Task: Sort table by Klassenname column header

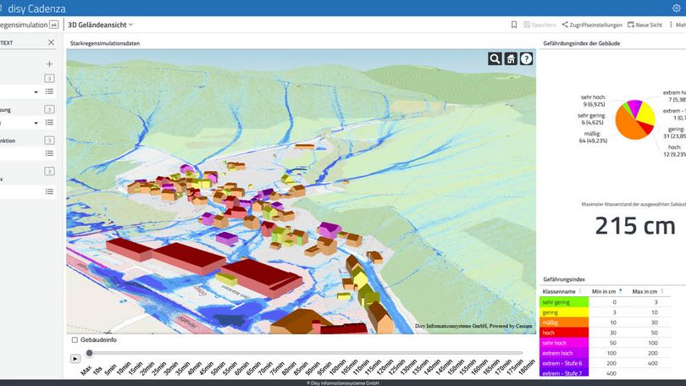Action: pos(562,290)
